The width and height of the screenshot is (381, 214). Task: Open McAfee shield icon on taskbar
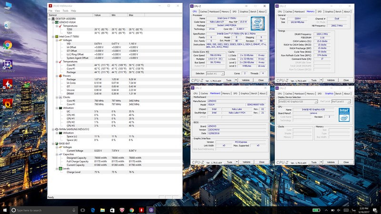(x=122, y=210)
